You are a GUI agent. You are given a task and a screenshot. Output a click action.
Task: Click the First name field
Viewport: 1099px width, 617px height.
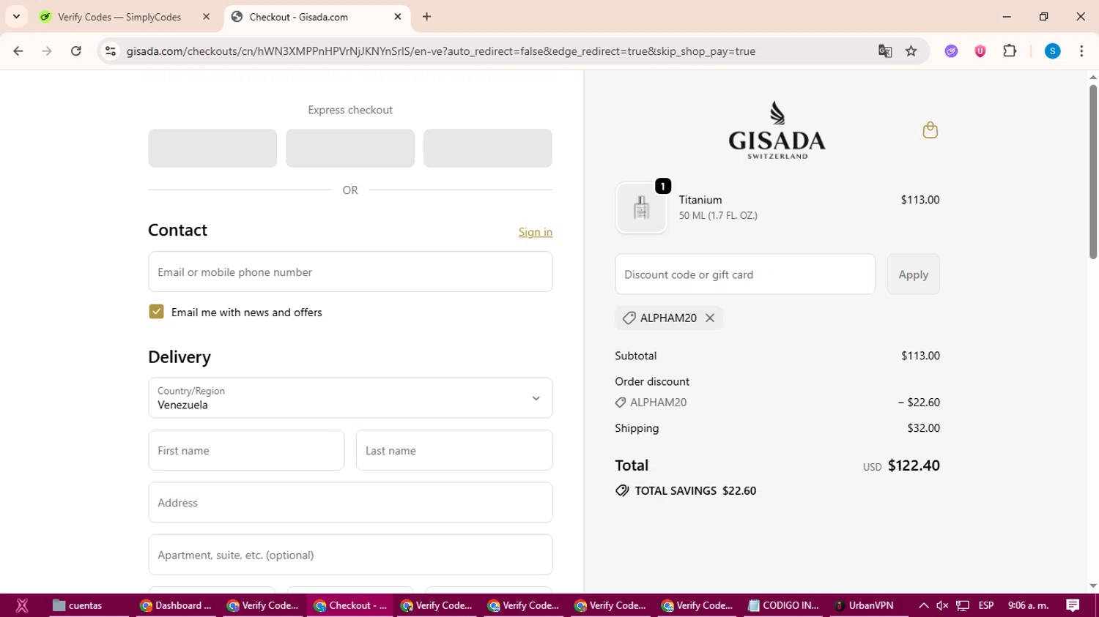pos(246,450)
